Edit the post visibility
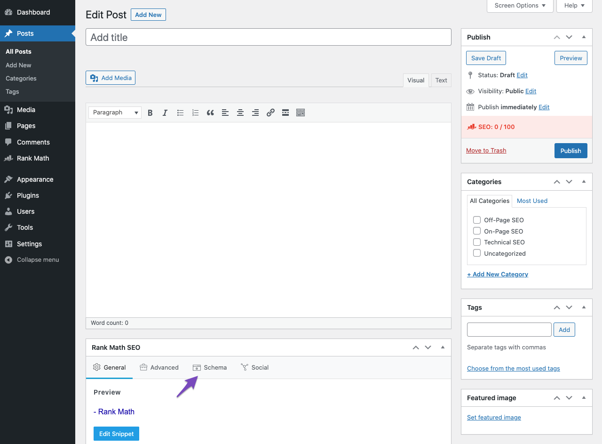Image resolution: width=602 pixels, height=444 pixels. click(531, 91)
